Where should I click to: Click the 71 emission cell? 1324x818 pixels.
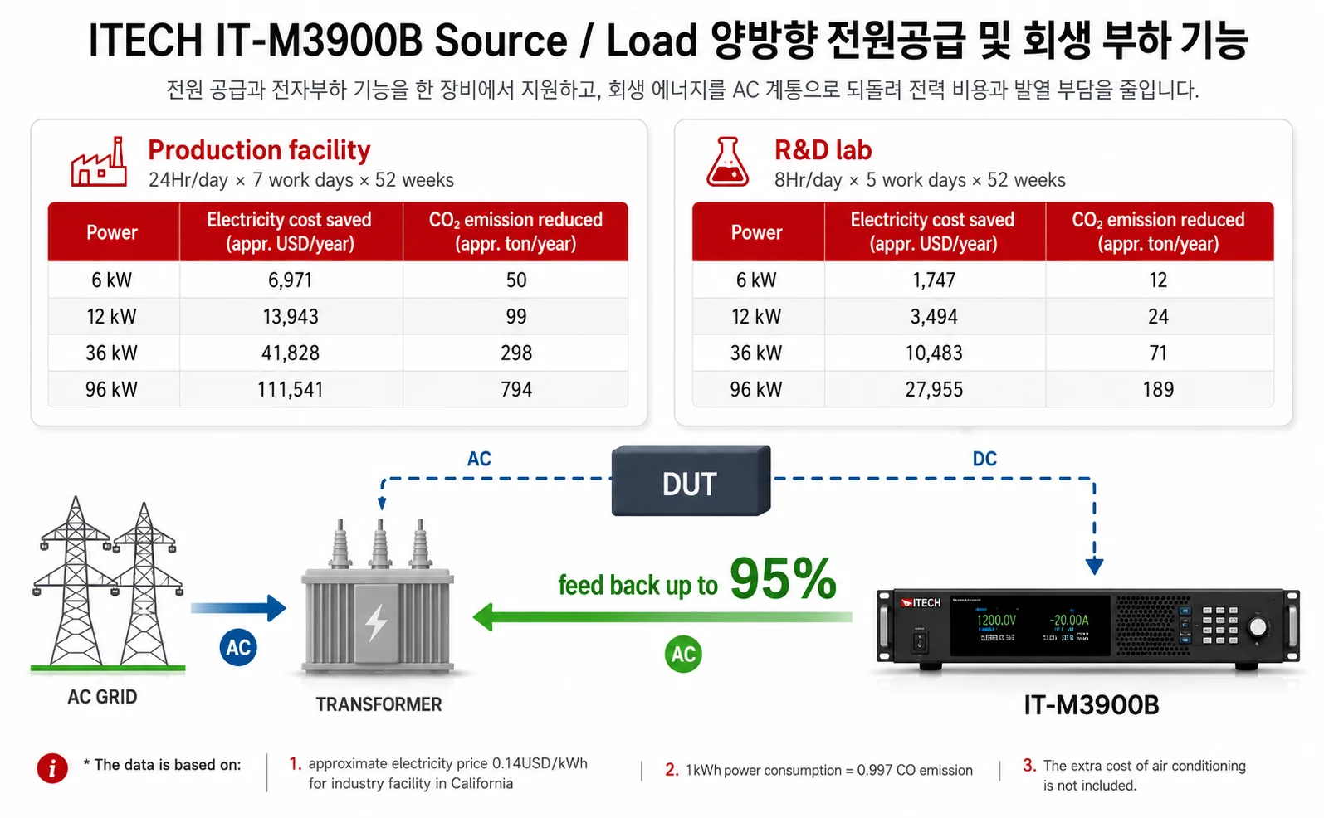click(x=1159, y=353)
